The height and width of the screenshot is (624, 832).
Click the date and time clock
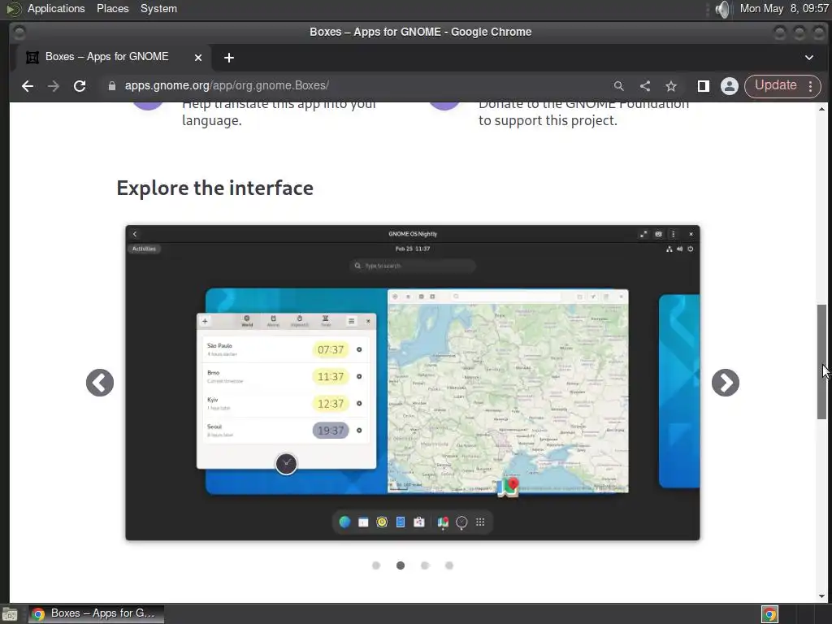[x=784, y=8]
